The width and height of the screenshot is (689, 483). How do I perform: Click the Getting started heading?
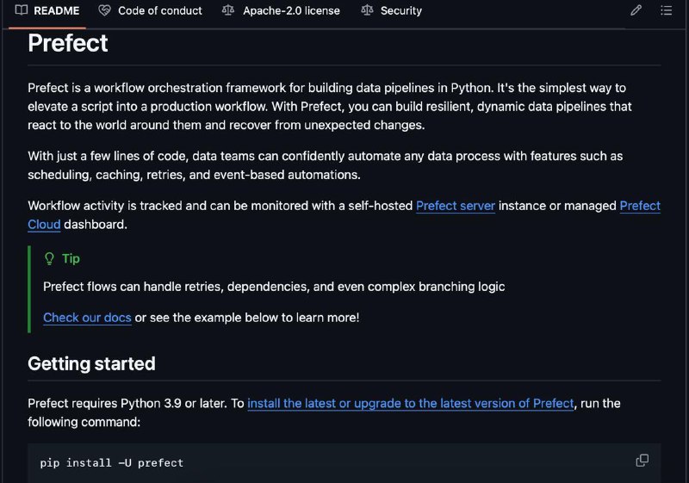91,363
